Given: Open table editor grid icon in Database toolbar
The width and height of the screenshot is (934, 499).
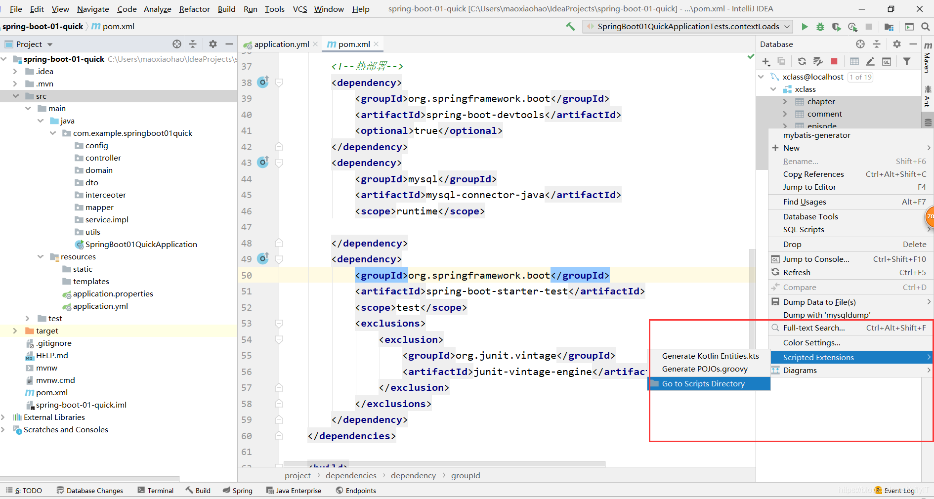Looking at the screenshot, I should click(x=854, y=61).
